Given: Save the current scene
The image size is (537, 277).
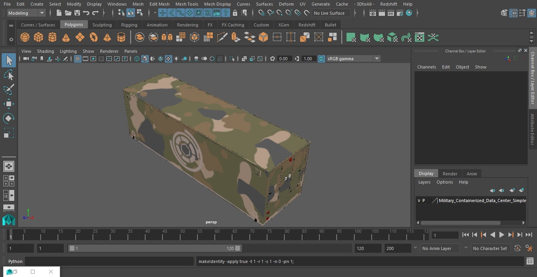Looking at the screenshot, I should (77, 13).
